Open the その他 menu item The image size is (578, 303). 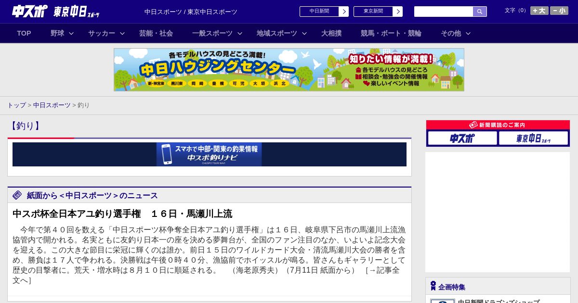[x=451, y=33]
